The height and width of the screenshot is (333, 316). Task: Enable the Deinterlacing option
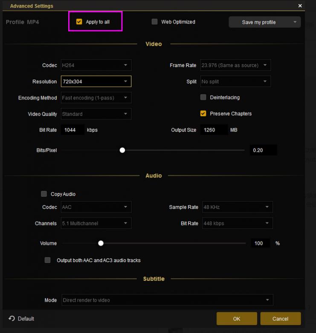click(203, 97)
